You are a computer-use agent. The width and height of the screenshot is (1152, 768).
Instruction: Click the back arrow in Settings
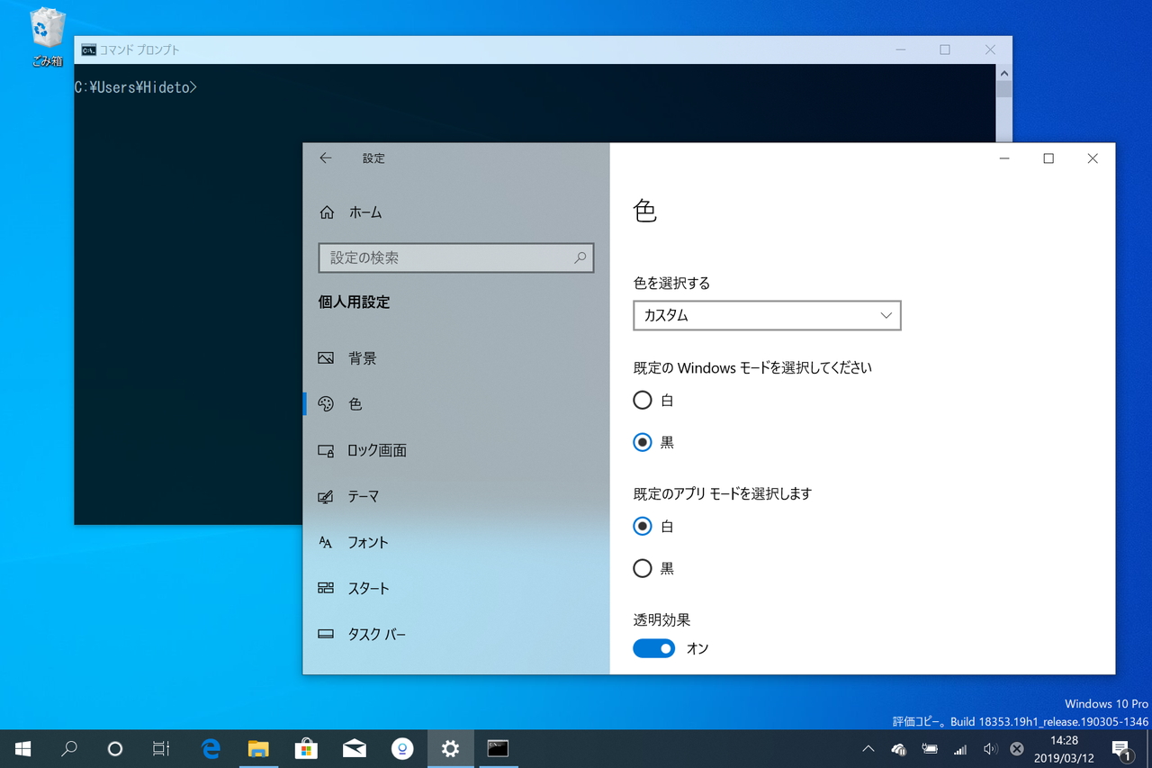325,158
